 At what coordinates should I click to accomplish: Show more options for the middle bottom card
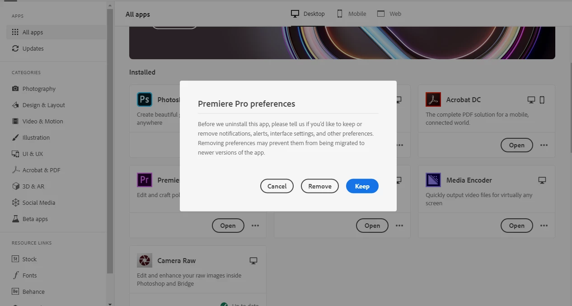[399, 226]
